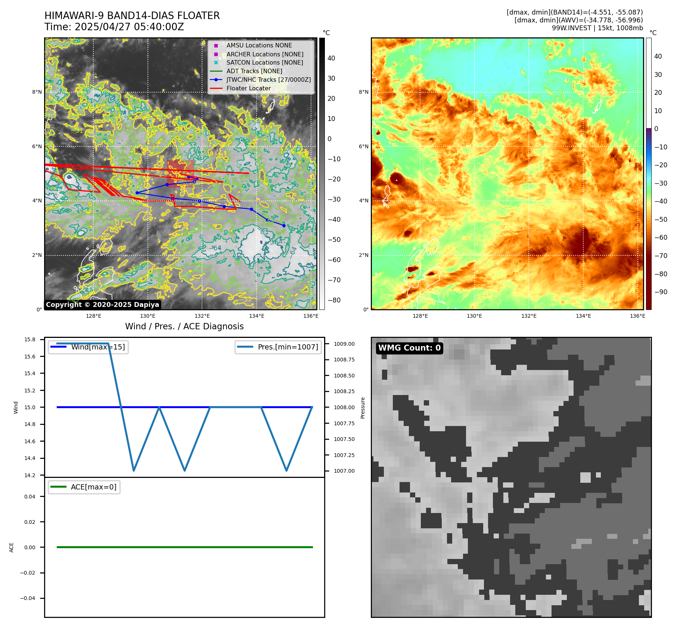Click the 132°E tick under the colored map

tap(529, 316)
